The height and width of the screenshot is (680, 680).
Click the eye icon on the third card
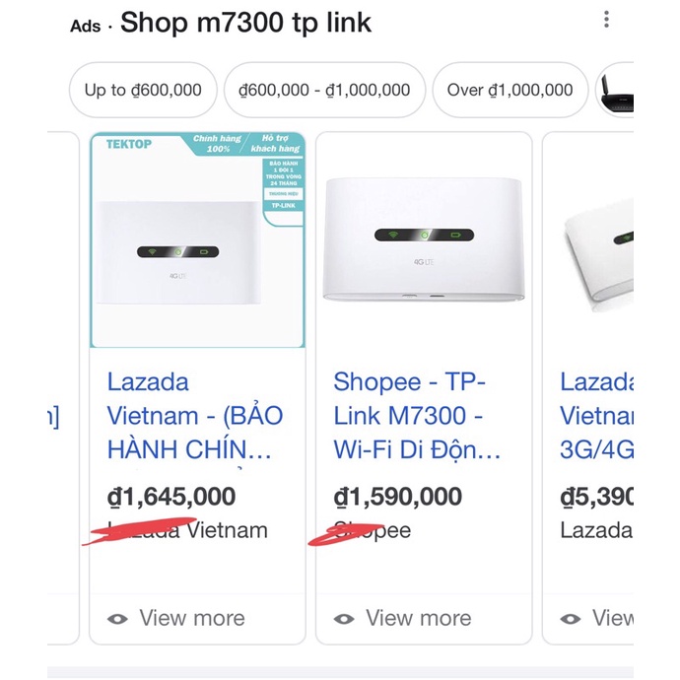(x=571, y=619)
